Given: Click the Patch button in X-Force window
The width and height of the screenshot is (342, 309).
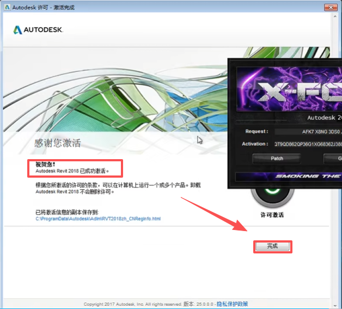Looking at the screenshot, I should click(277, 159).
